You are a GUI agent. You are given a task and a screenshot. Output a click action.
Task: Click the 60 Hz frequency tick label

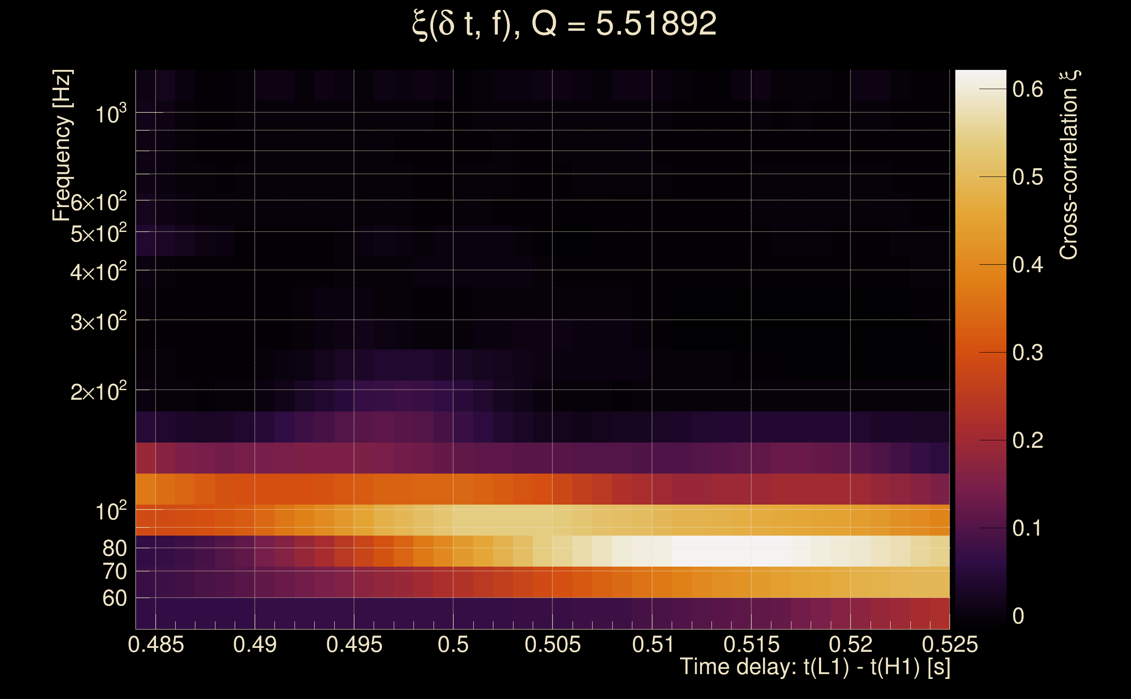pyautogui.click(x=114, y=598)
